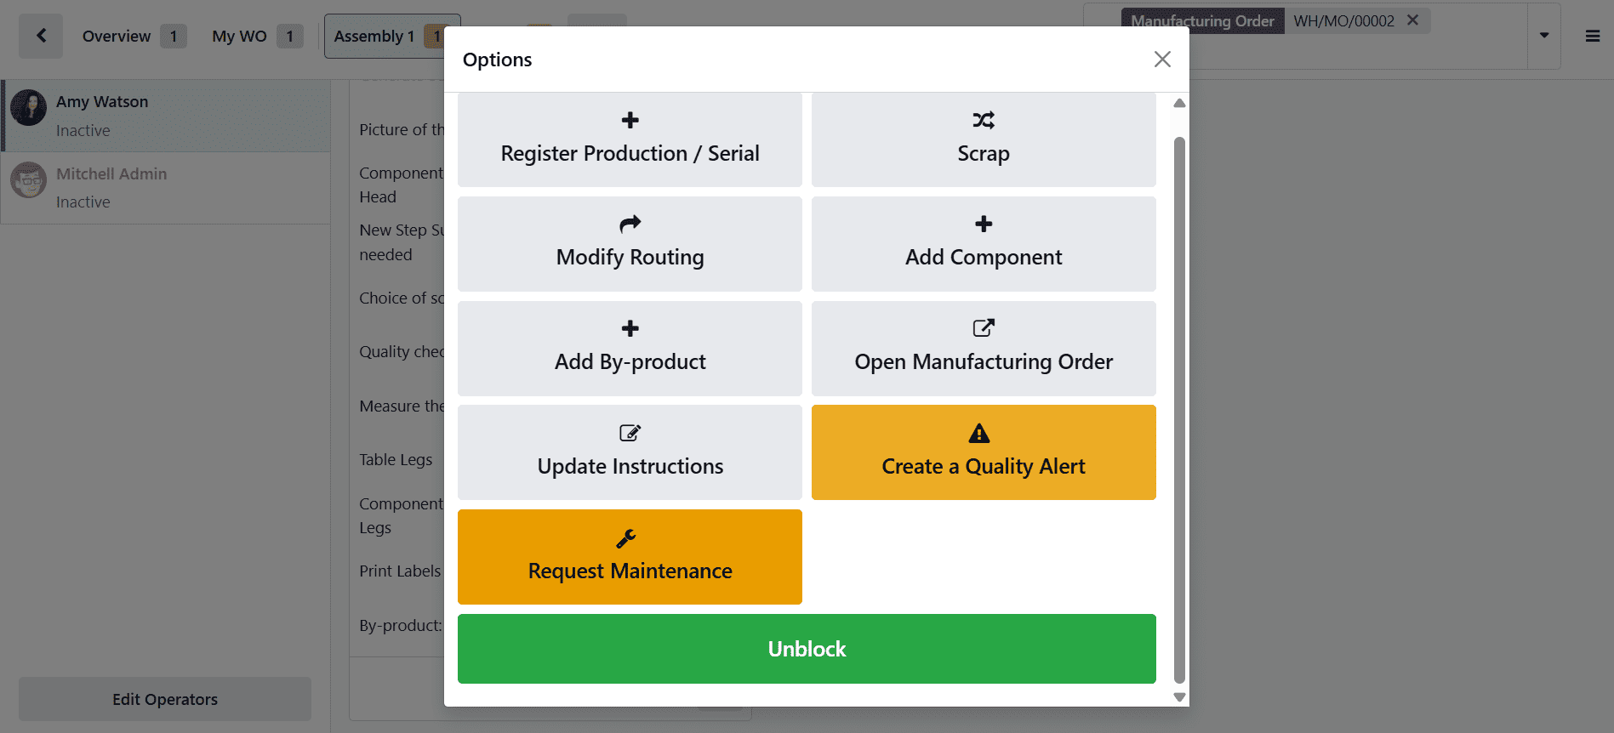This screenshot has height=733, width=1614.
Task: Click the Options dialog scrollbar thumb
Action: click(1179, 410)
